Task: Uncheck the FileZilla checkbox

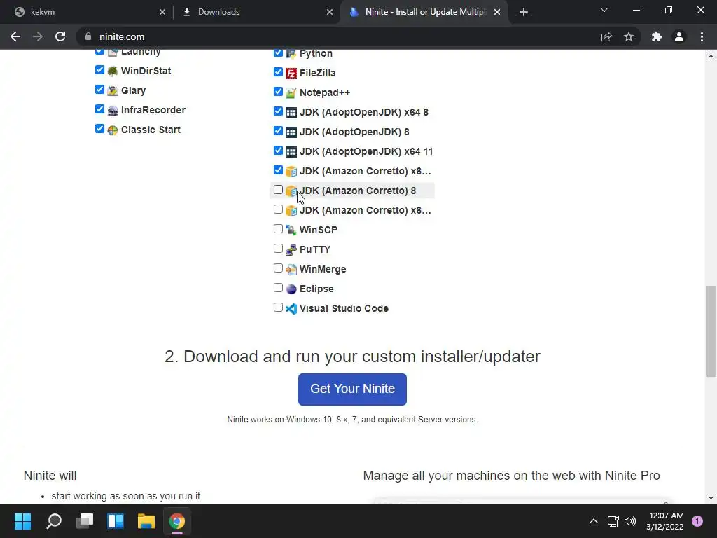Action: (x=278, y=72)
